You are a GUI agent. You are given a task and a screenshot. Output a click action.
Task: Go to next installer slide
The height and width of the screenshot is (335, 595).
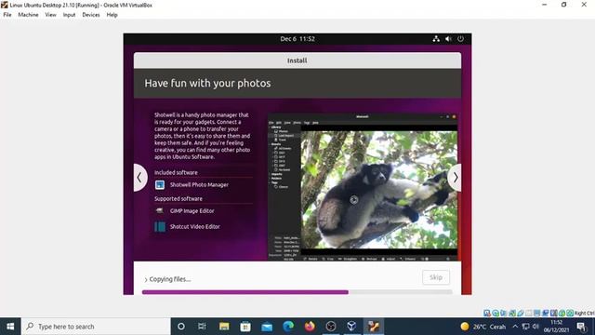(455, 178)
